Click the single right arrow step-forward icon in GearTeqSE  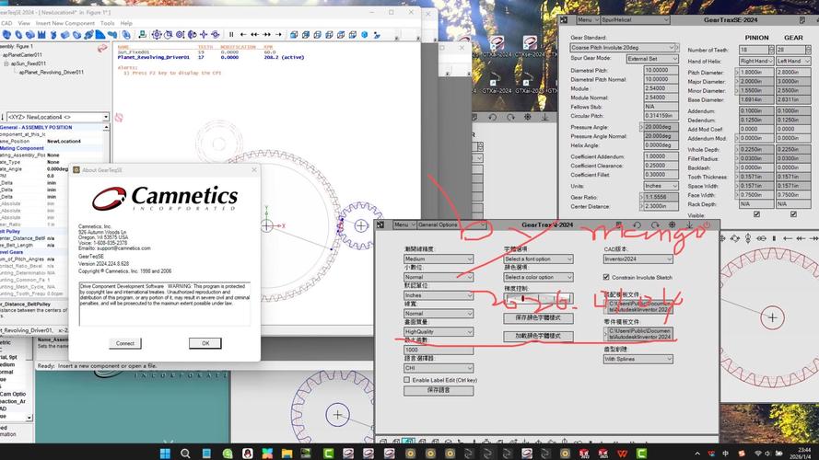[278, 34]
